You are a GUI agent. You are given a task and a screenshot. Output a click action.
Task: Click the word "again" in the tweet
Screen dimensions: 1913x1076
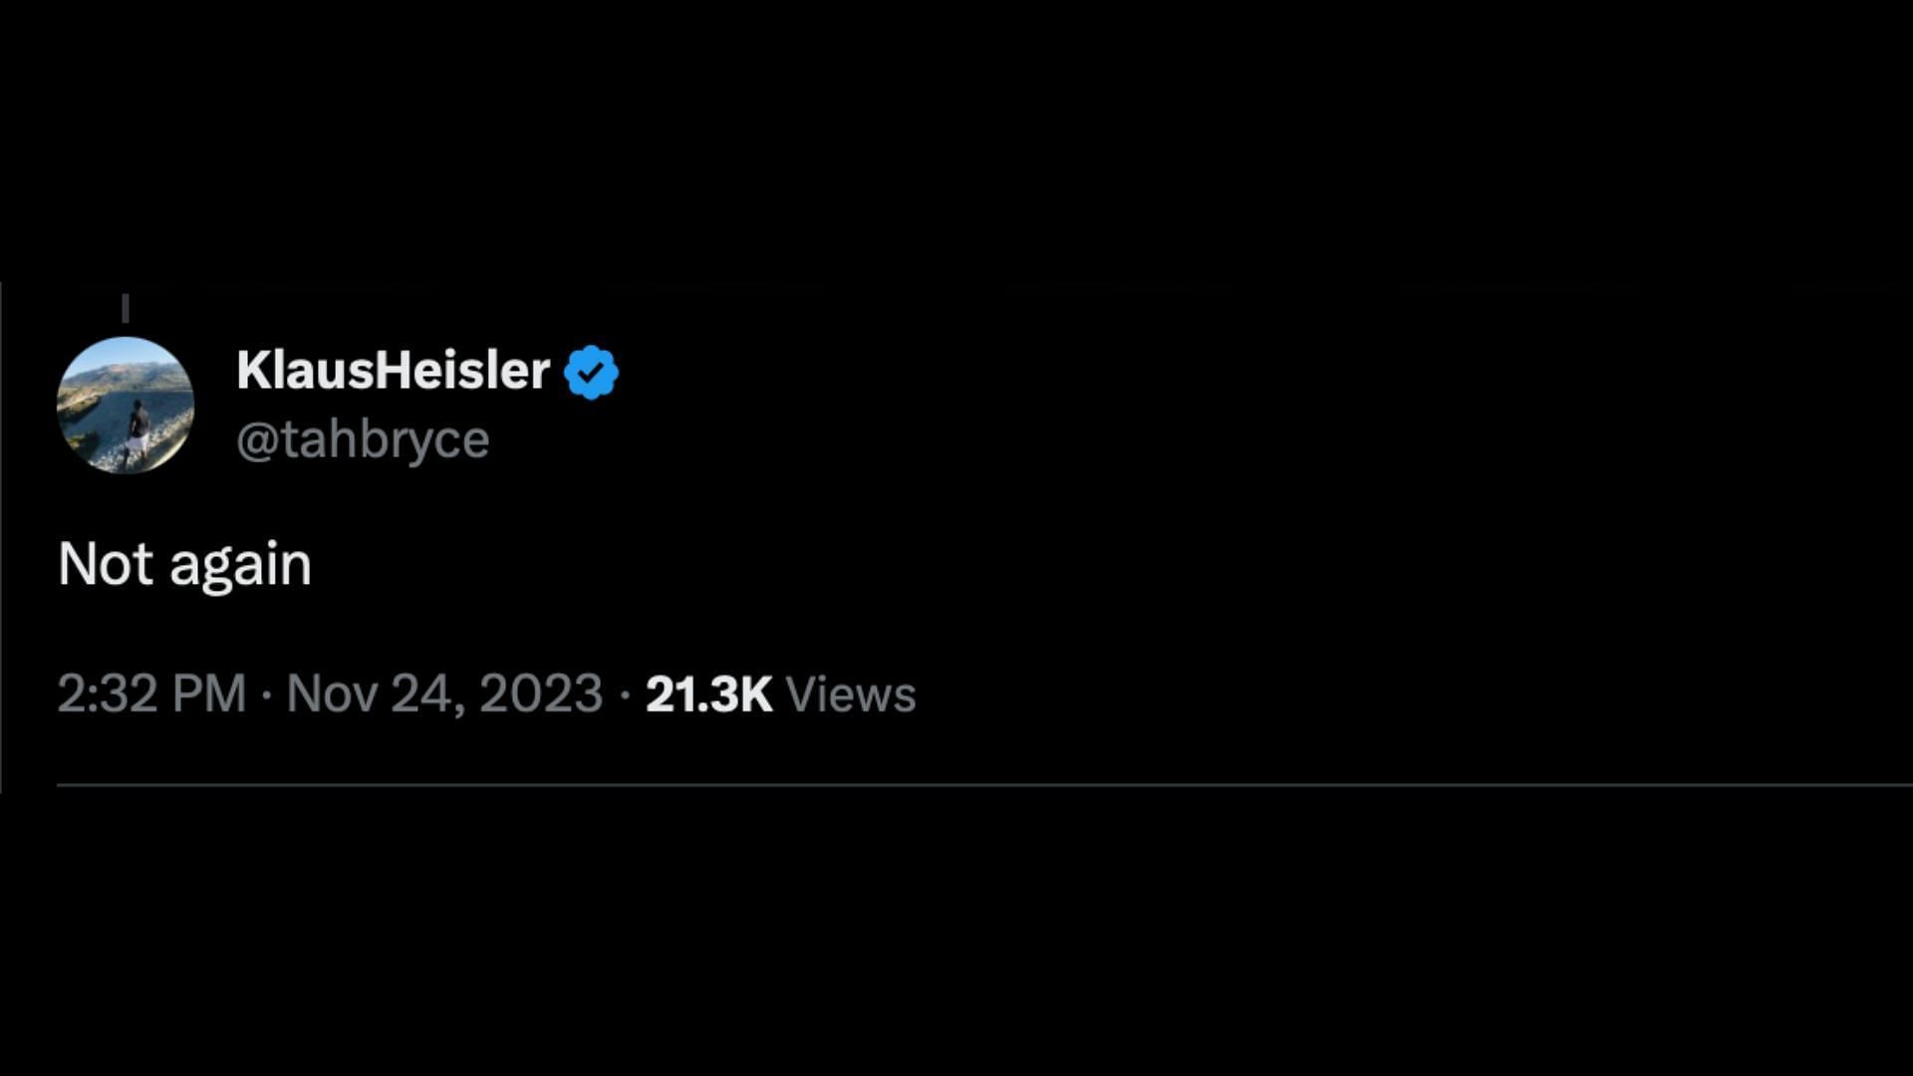(x=240, y=566)
